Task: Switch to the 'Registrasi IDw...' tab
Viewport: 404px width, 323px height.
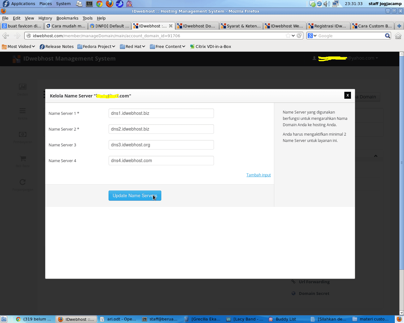Action: (x=329, y=26)
